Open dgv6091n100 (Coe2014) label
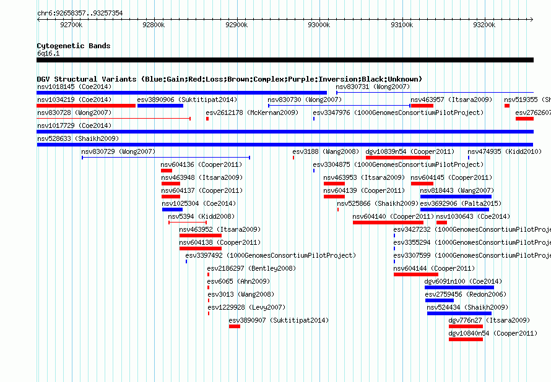 pos(463,281)
